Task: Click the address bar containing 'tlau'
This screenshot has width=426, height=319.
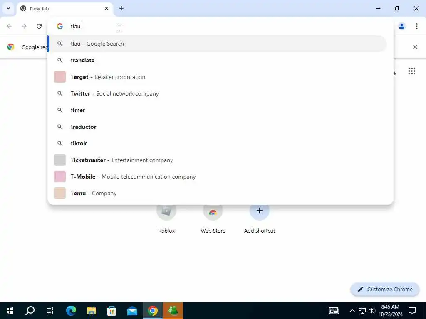Action: 220,26
